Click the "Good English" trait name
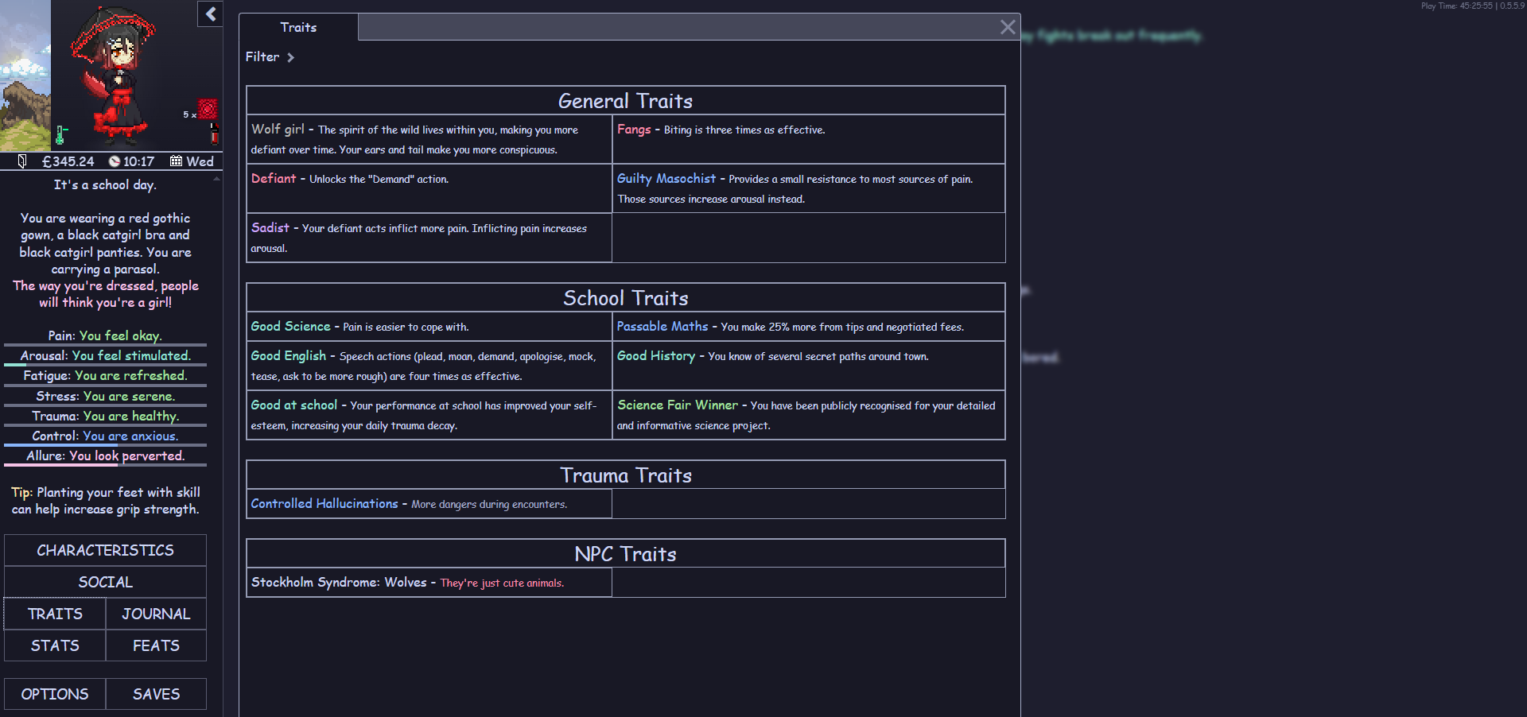This screenshot has height=717, width=1527. [x=289, y=355]
